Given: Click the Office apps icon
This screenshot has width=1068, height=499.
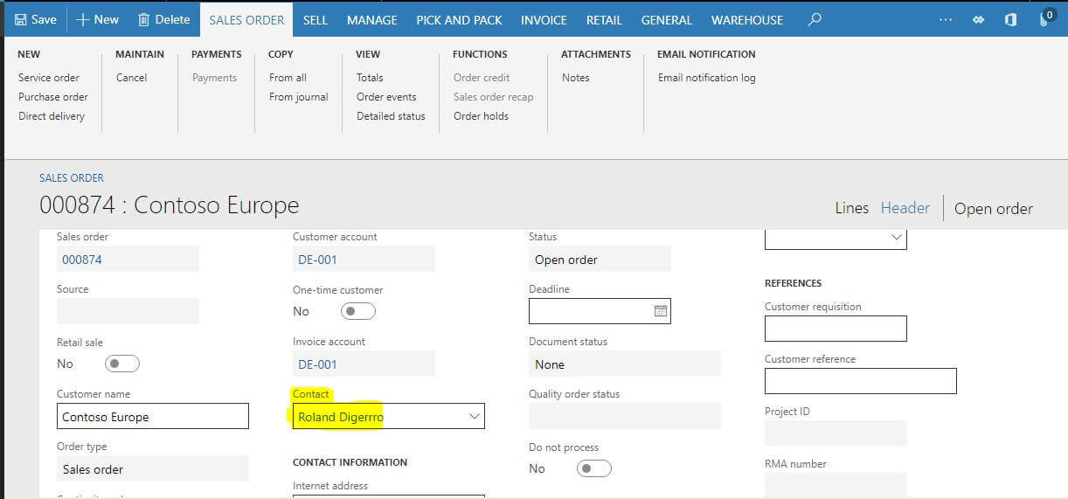Looking at the screenshot, I should 1010,19.
